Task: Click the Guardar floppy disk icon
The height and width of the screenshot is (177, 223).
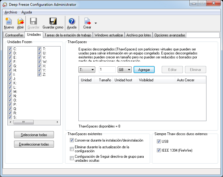Action: [x=33, y=21]
